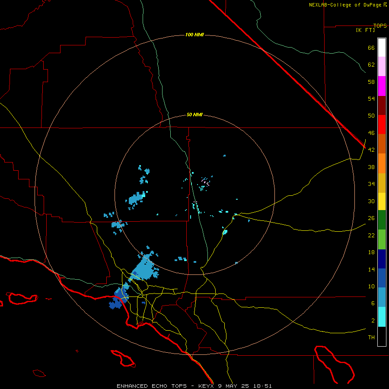The image size is (389, 389).
Task: Click the TH threshold label
Action: [x=371, y=338]
